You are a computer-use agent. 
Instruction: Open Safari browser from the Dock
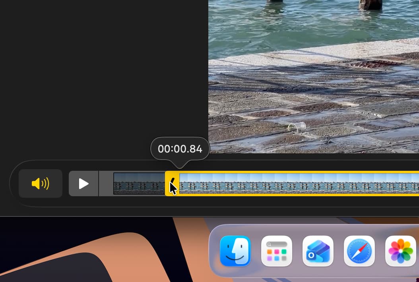pyautogui.click(x=359, y=251)
